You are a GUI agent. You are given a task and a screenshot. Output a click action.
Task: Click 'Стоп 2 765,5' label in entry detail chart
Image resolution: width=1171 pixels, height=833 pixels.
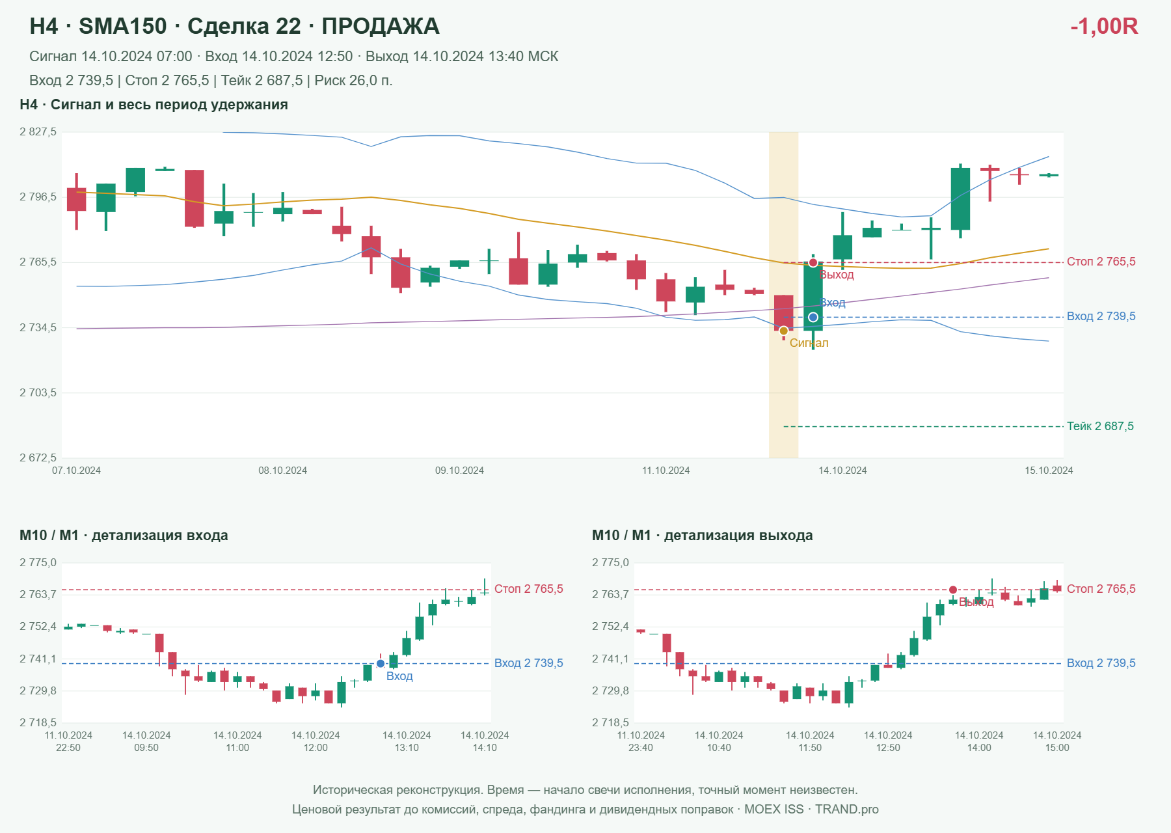[x=529, y=589]
